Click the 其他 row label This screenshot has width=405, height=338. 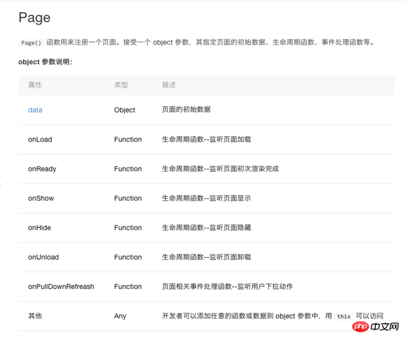coord(35,316)
